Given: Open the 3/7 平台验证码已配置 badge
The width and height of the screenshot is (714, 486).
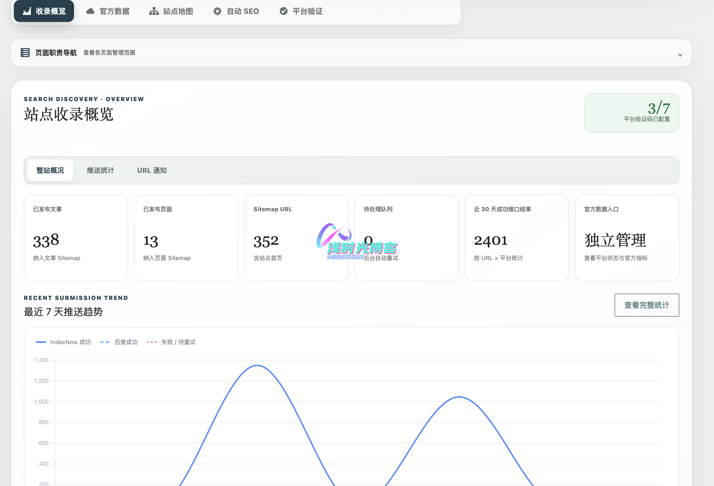Looking at the screenshot, I should click(x=632, y=113).
